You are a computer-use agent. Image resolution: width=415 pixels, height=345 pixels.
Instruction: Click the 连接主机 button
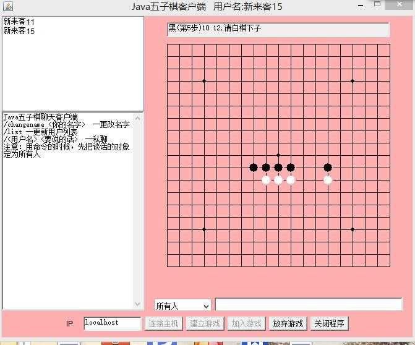coord(163,323)
